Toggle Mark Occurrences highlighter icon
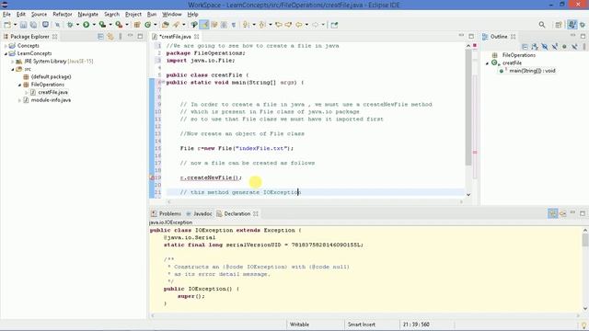This screenshot has width=589, height=331. 204,25
